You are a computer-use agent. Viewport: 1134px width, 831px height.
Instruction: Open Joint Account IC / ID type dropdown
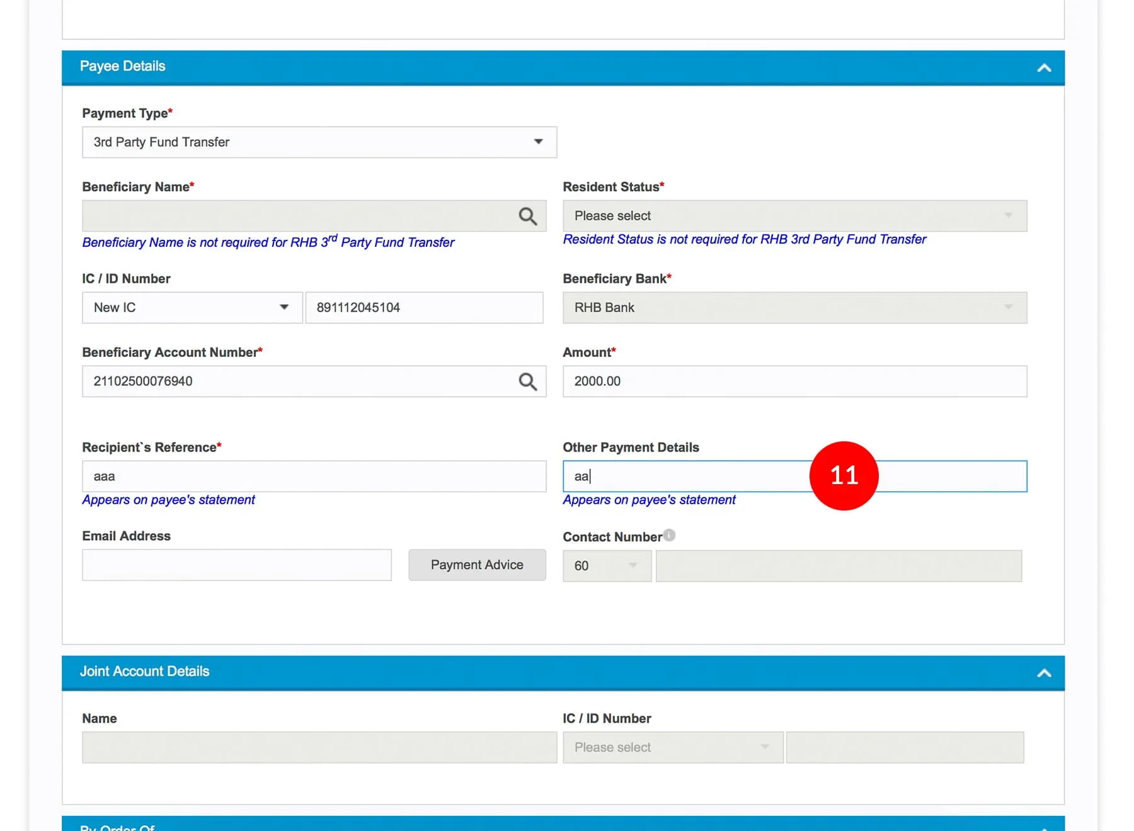click(x=672, y=747)
